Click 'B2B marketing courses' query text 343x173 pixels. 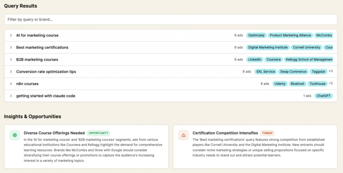(x=37, y=59)
